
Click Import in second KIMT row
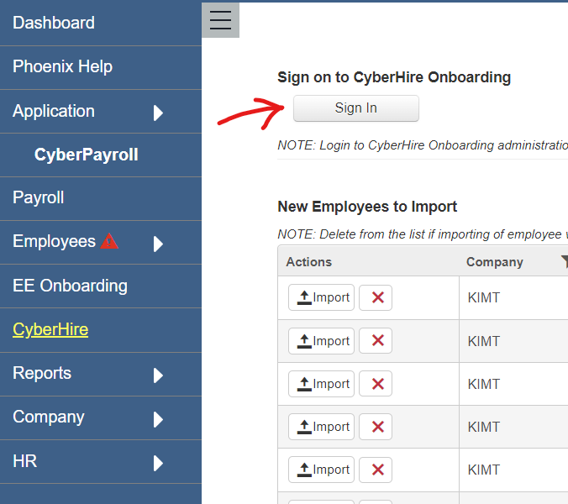[321, 341]
